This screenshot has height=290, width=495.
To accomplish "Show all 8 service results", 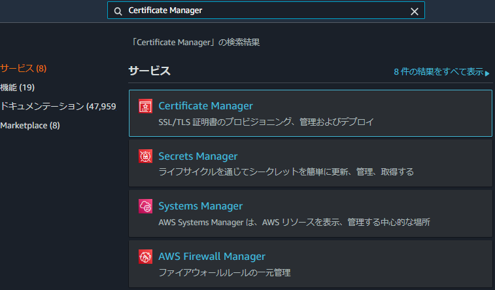I will [x=439, y=72].
